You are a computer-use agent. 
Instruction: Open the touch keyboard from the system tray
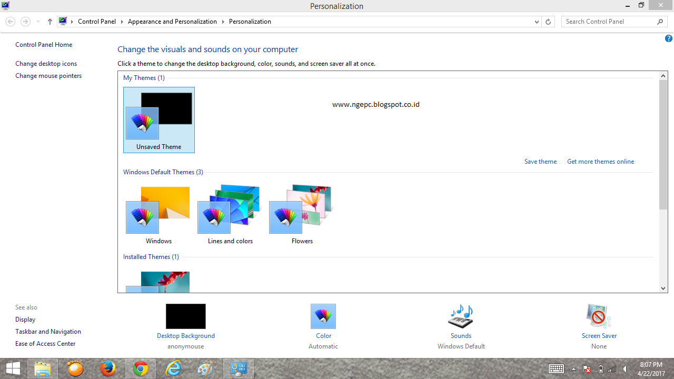tap(556, 368)
